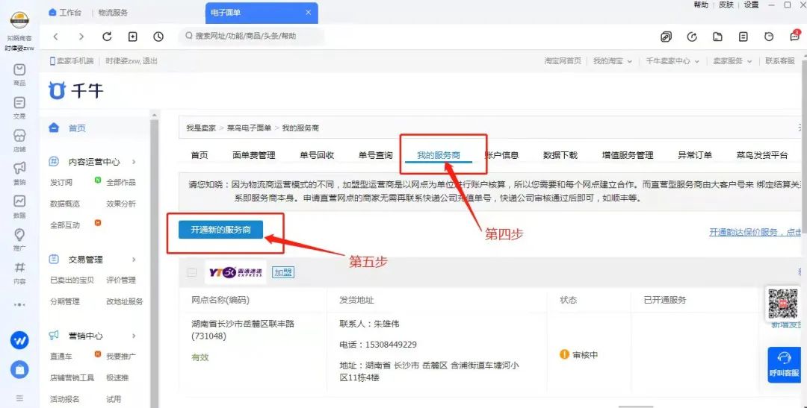The image size is (807, 408).
Task: Check the 圆通速递 provider row checkbox
Action: (192, 272)
